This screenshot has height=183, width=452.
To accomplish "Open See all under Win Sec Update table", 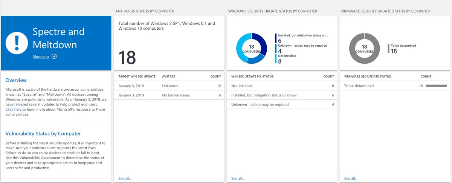I will (238, 178).
